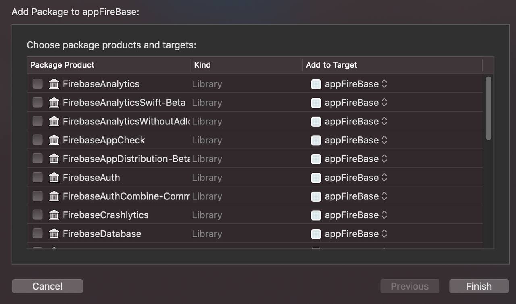
Task: Click the Finish button
Action: click(479, 286)
